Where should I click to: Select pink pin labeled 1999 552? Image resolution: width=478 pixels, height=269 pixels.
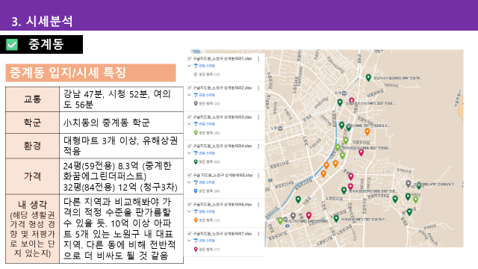[x=361, y=152]
